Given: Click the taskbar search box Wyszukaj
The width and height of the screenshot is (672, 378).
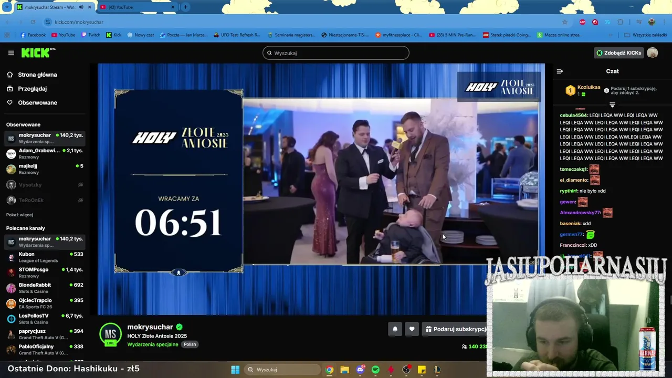Looking at the screenshot, I should point(281,370).
